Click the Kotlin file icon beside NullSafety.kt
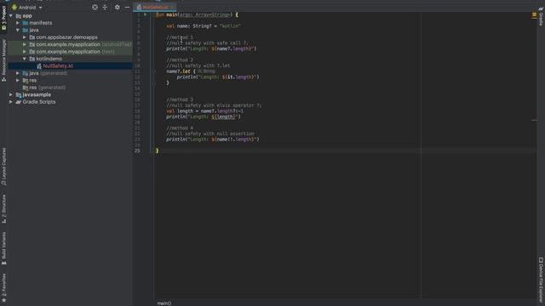Image resolution: width=545 pixels, height=306 pixels. click(39, 66)
